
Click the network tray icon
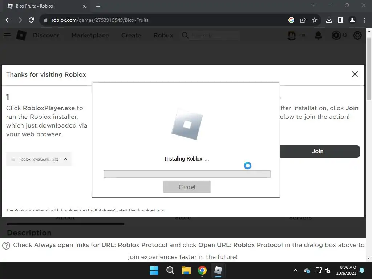click(x=318, y=270)
